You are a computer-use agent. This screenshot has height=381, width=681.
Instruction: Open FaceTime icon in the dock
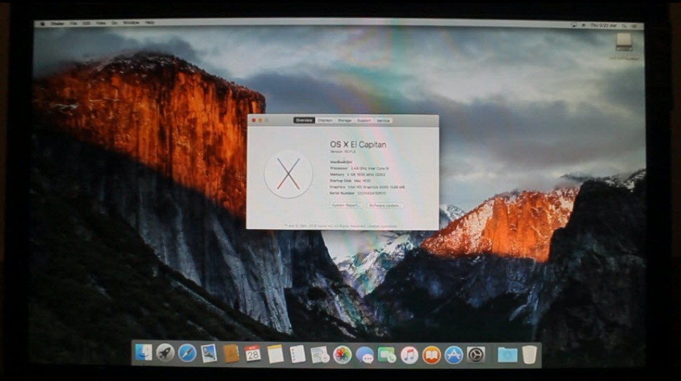(x=386, y=355)
